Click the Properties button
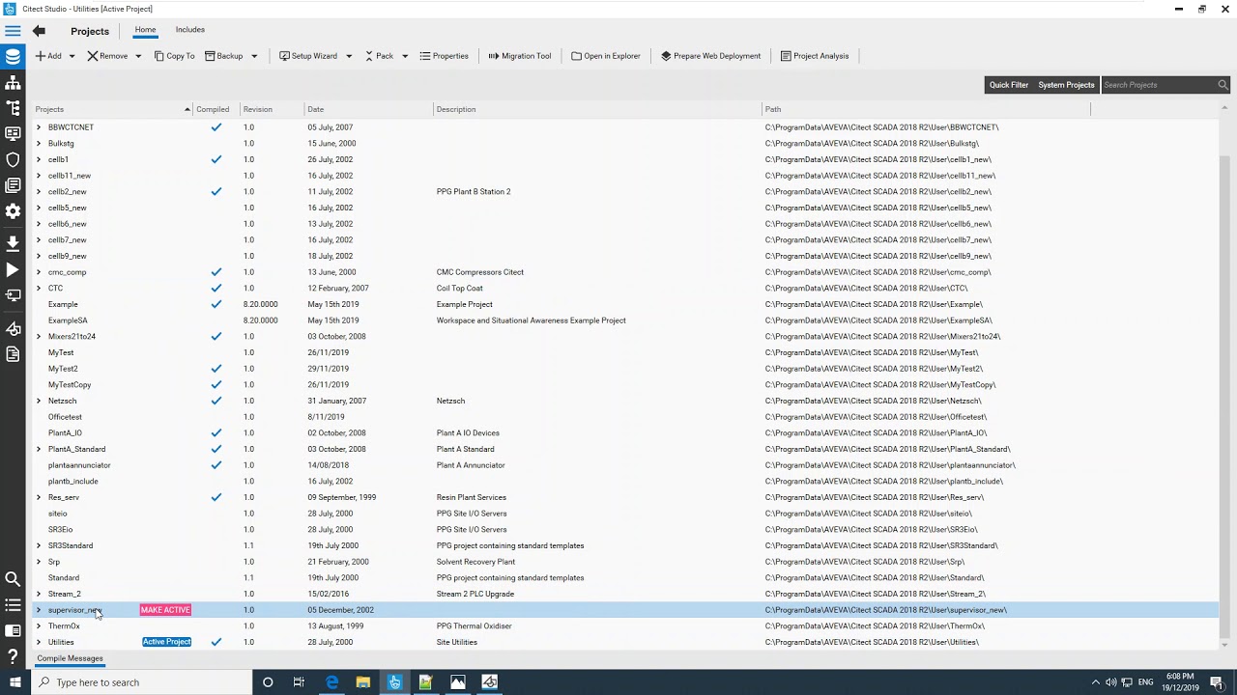The height and width of the screenshot is (695, 1237). pos(444,56)
